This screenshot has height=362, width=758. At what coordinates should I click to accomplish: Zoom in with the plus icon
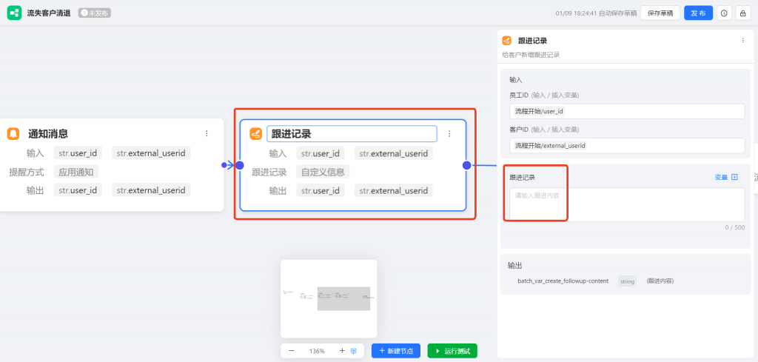[342, 351]
